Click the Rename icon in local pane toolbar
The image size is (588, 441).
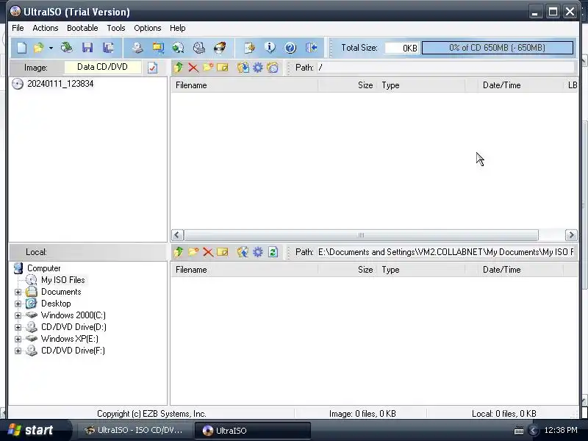coord(223,252)
